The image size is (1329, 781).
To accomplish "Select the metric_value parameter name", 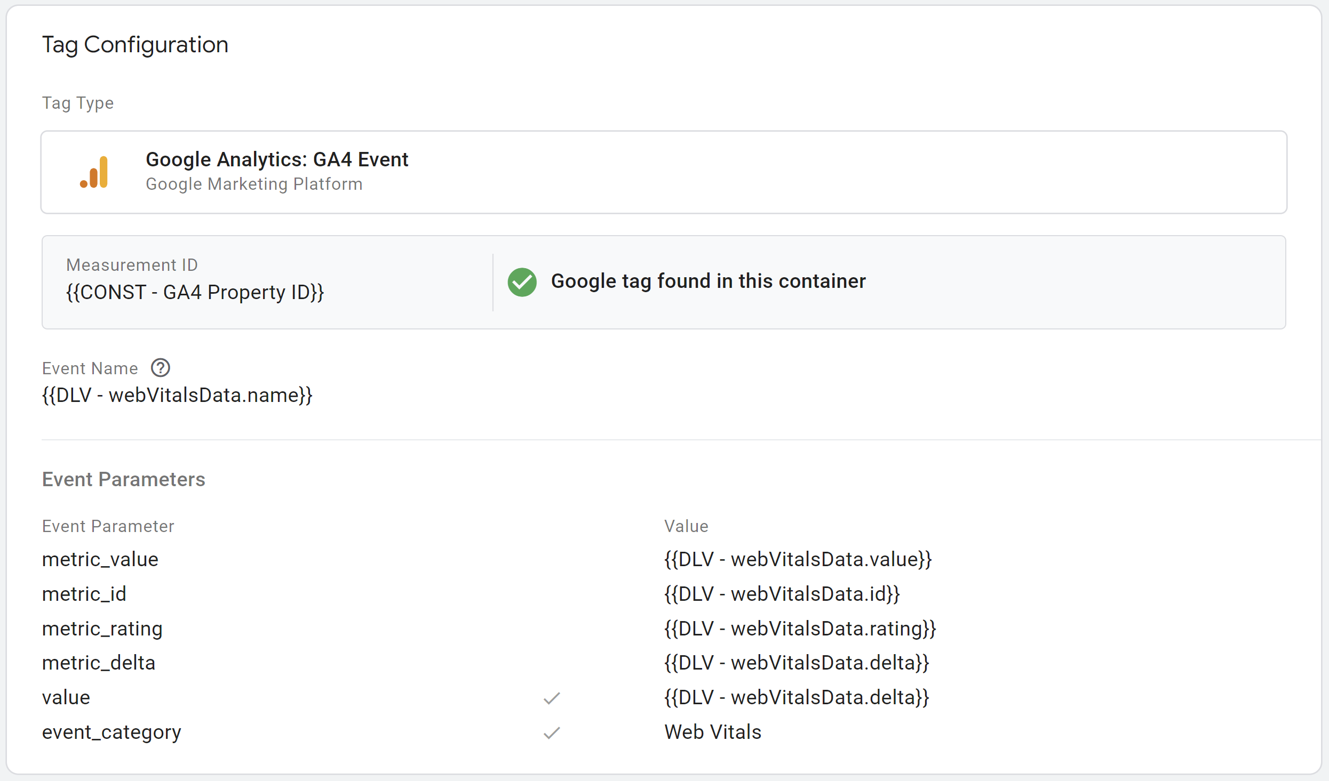I will [x=100, y=559].
